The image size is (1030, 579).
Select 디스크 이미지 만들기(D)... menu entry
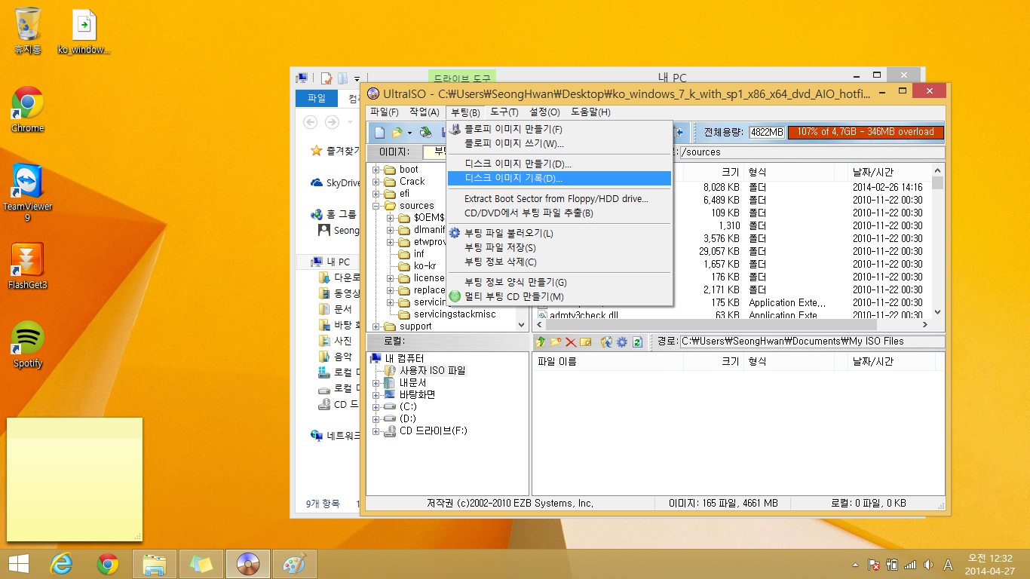pyautogui.click(x=559, y=164)
